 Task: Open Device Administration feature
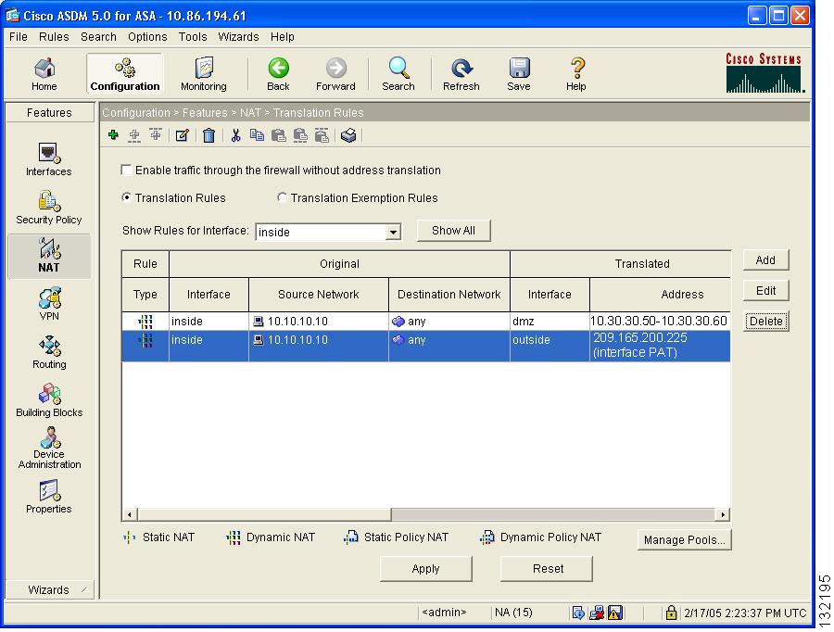coord(49,449)
